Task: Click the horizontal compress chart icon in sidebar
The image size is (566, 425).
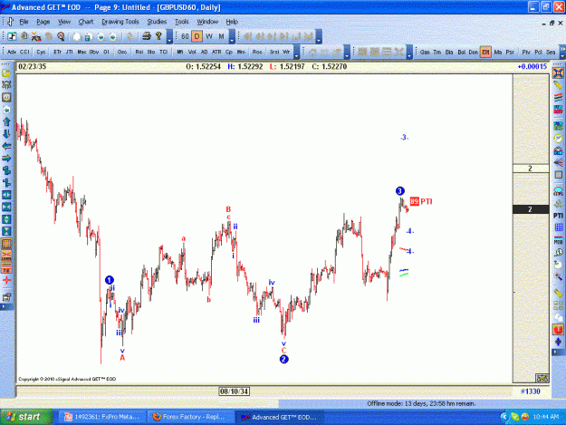Action: click(6, 208)
